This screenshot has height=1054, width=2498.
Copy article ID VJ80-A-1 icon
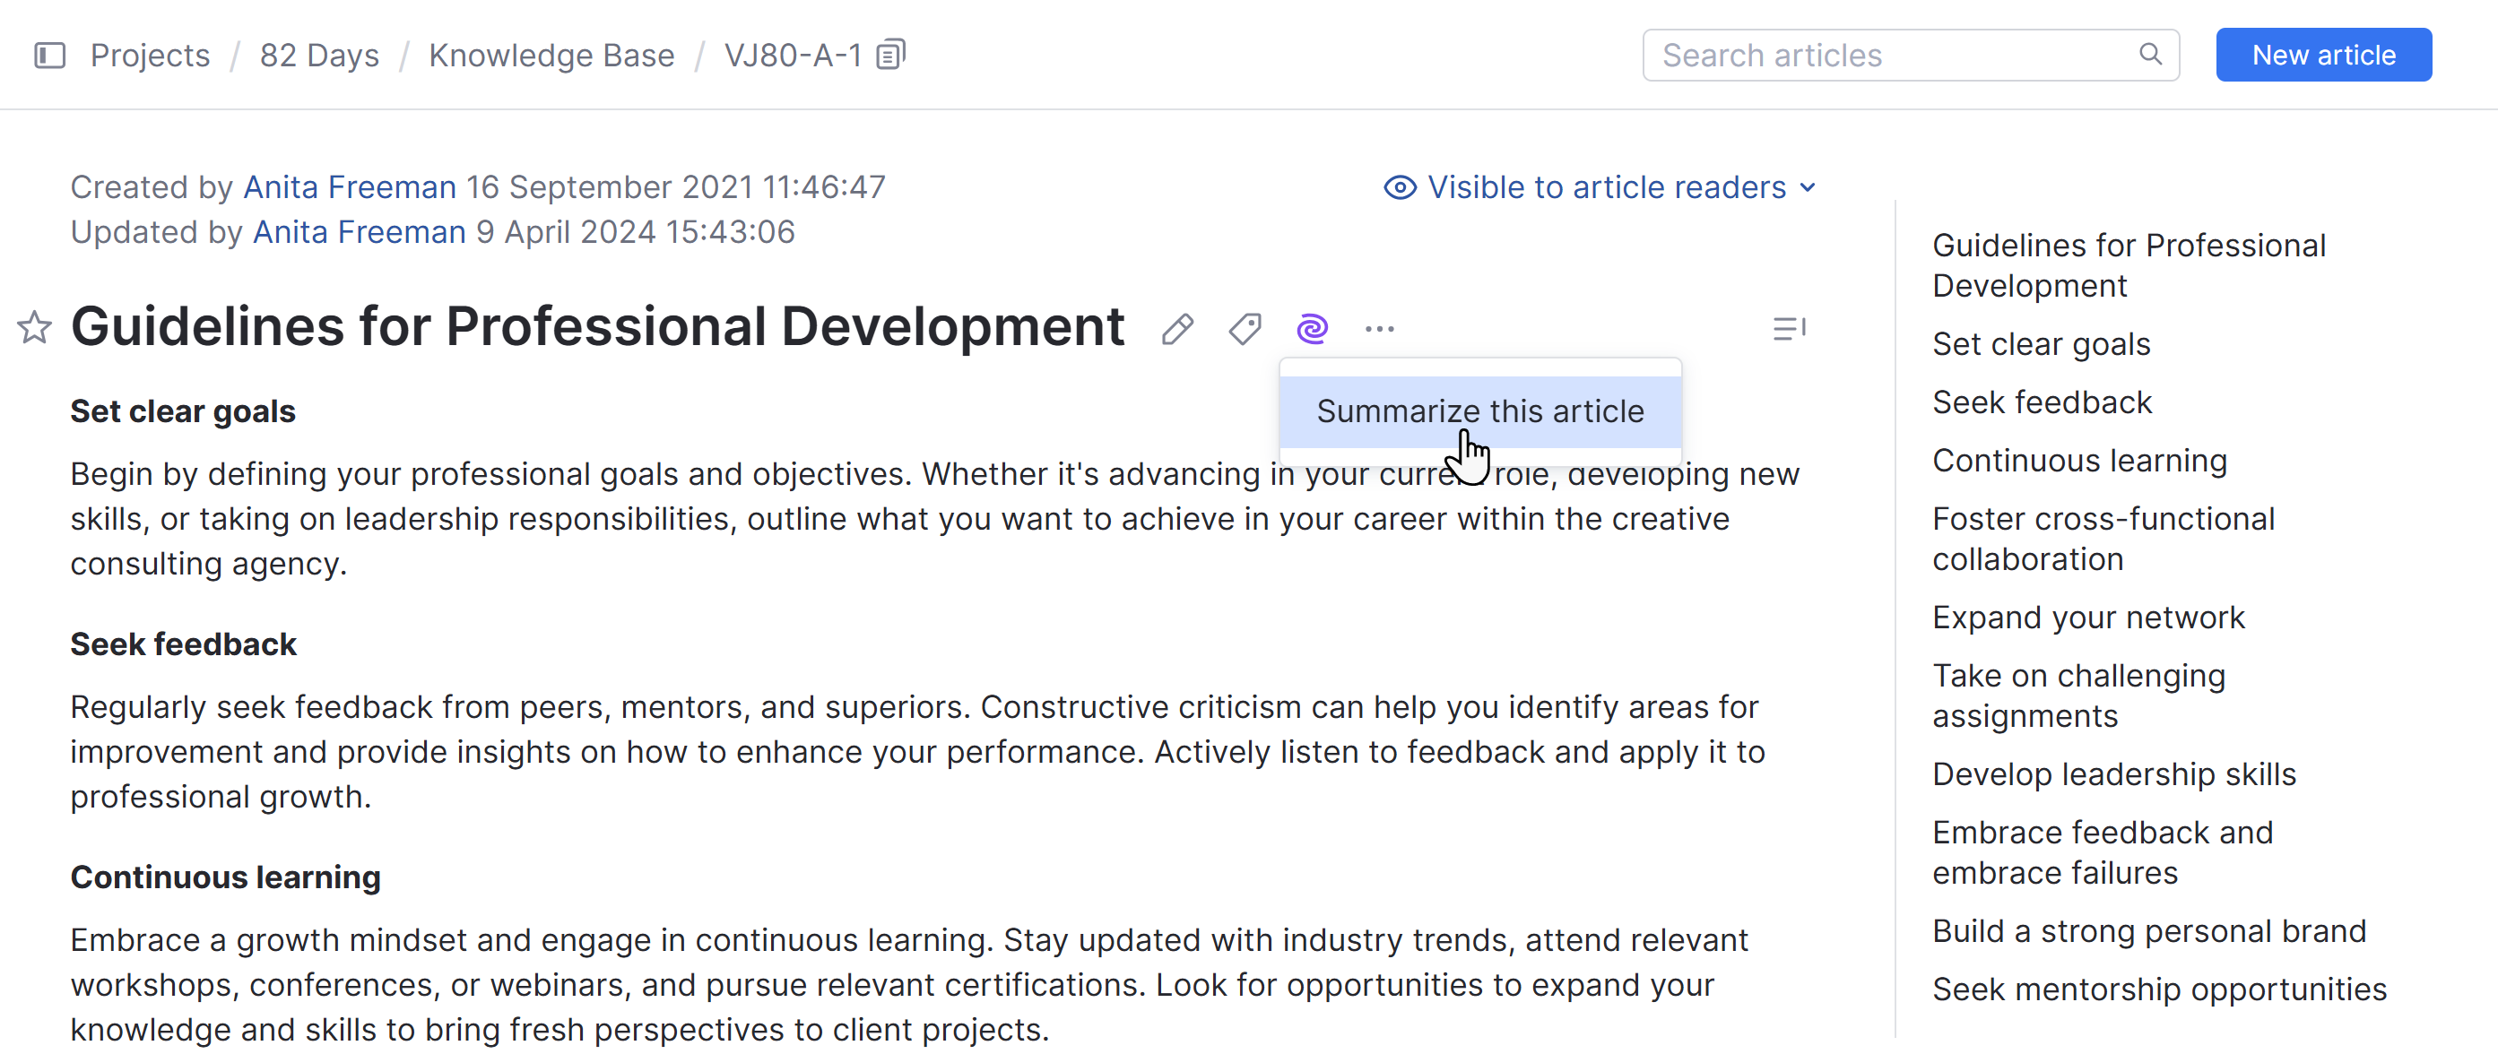(x=890, y=55)
